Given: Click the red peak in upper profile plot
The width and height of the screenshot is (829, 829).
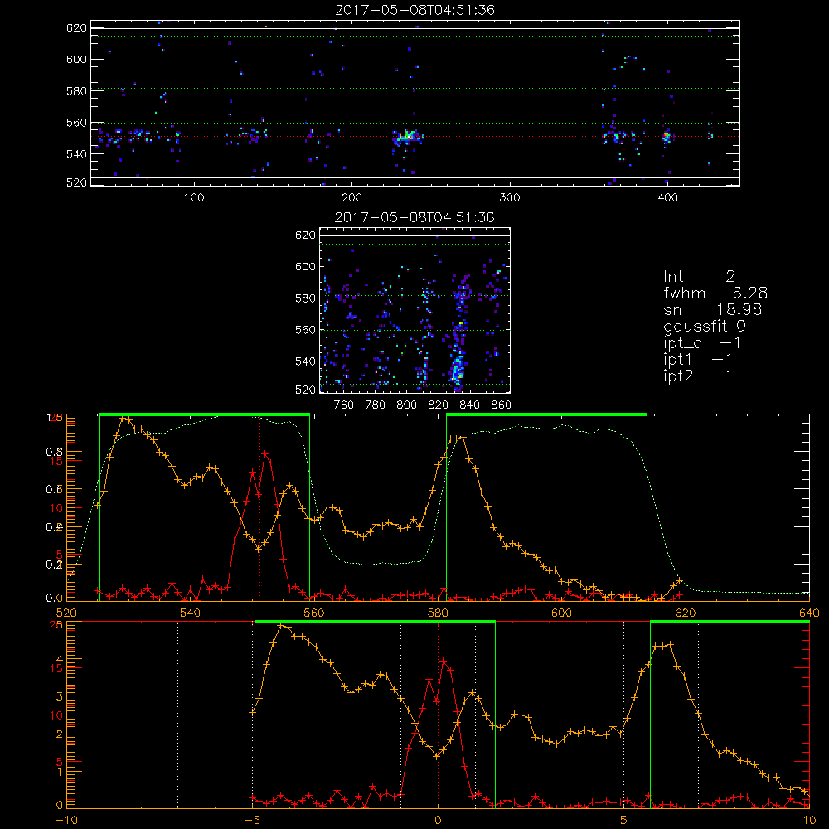Looking at the screenshot, I should [265, 453].
